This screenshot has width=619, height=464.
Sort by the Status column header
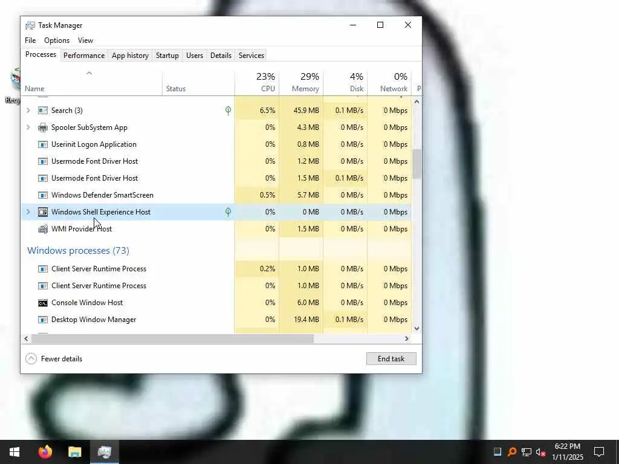[x=198, y=82]
